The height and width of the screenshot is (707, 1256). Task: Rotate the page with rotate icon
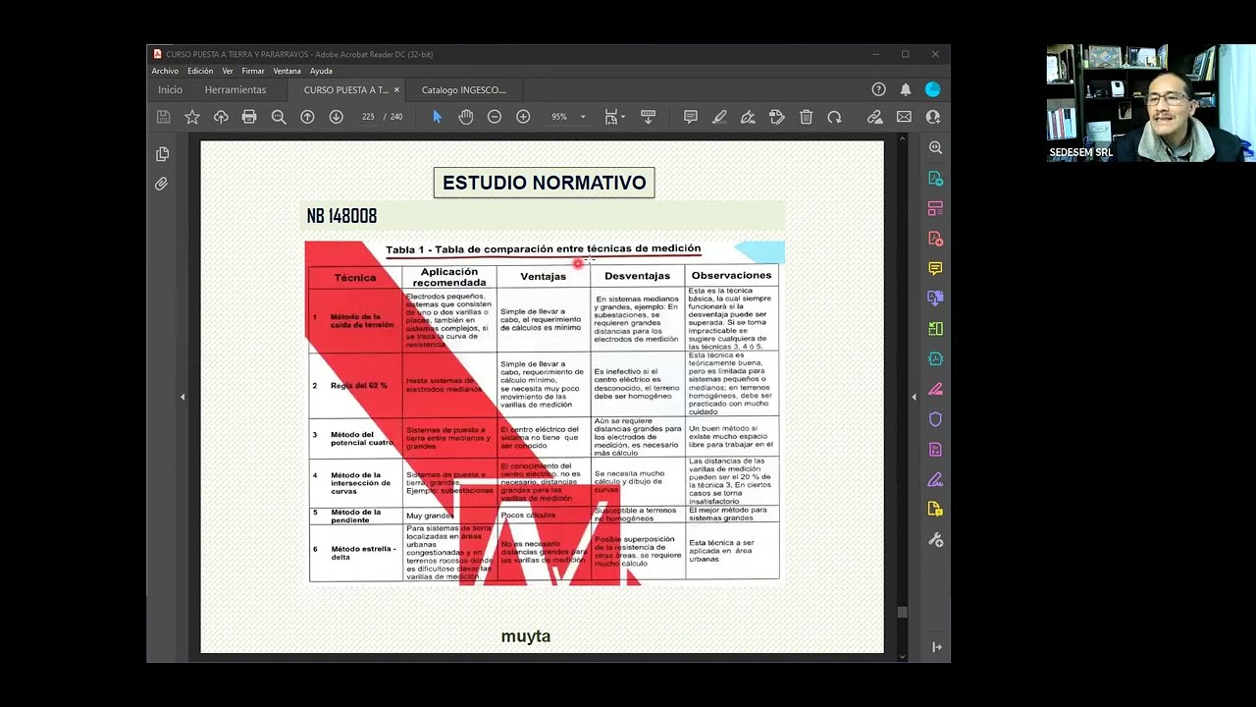coord(834,117)
